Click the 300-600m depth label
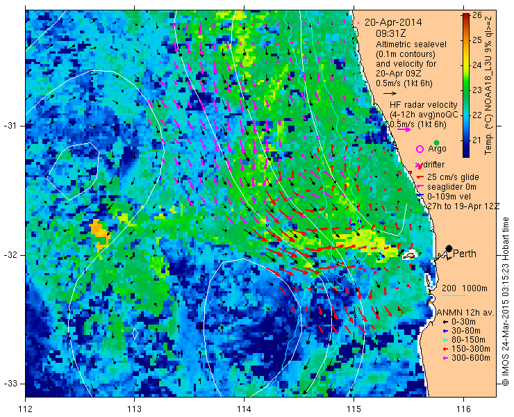 471,358
